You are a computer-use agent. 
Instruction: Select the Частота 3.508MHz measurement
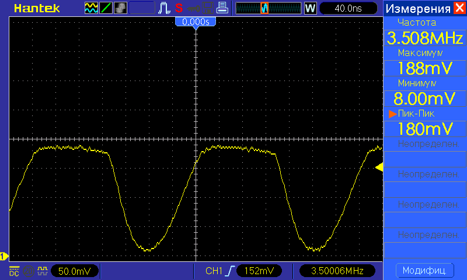coord(424,39)
